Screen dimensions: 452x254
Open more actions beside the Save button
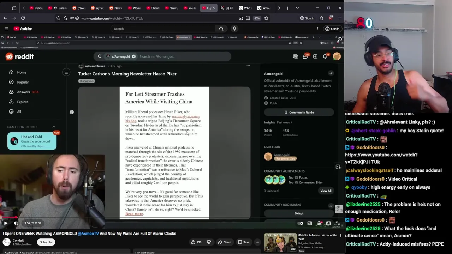coord(257,242)
